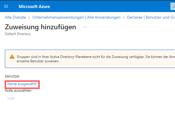Image resolution: width=175 pixels, height=136 pixels.
Task: Click the Rolle auswählen label
Action: tap(18, 91)
